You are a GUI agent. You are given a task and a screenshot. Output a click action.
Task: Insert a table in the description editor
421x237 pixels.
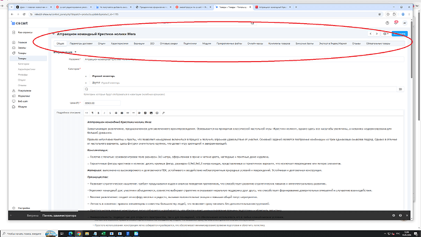click(x=121, y=113)
